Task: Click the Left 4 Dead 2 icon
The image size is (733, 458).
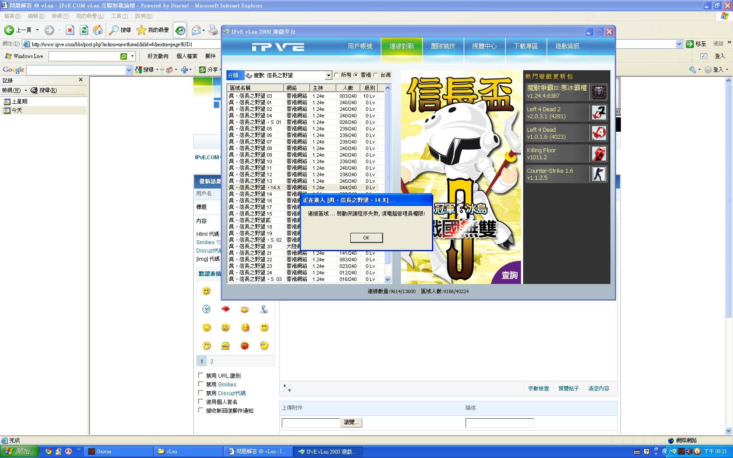Action: (x=599, y=113)
